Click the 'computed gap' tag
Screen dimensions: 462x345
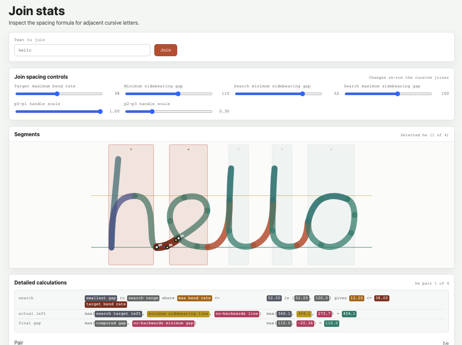pos(111,323)
